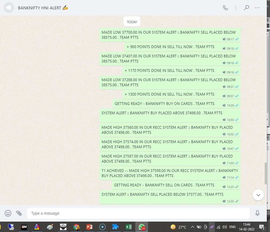
Task: Switch ENG input language indicator
Action: [232, 227]
